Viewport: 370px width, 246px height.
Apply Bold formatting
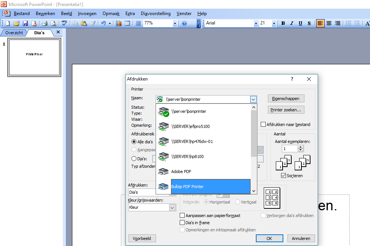point(283,23)
